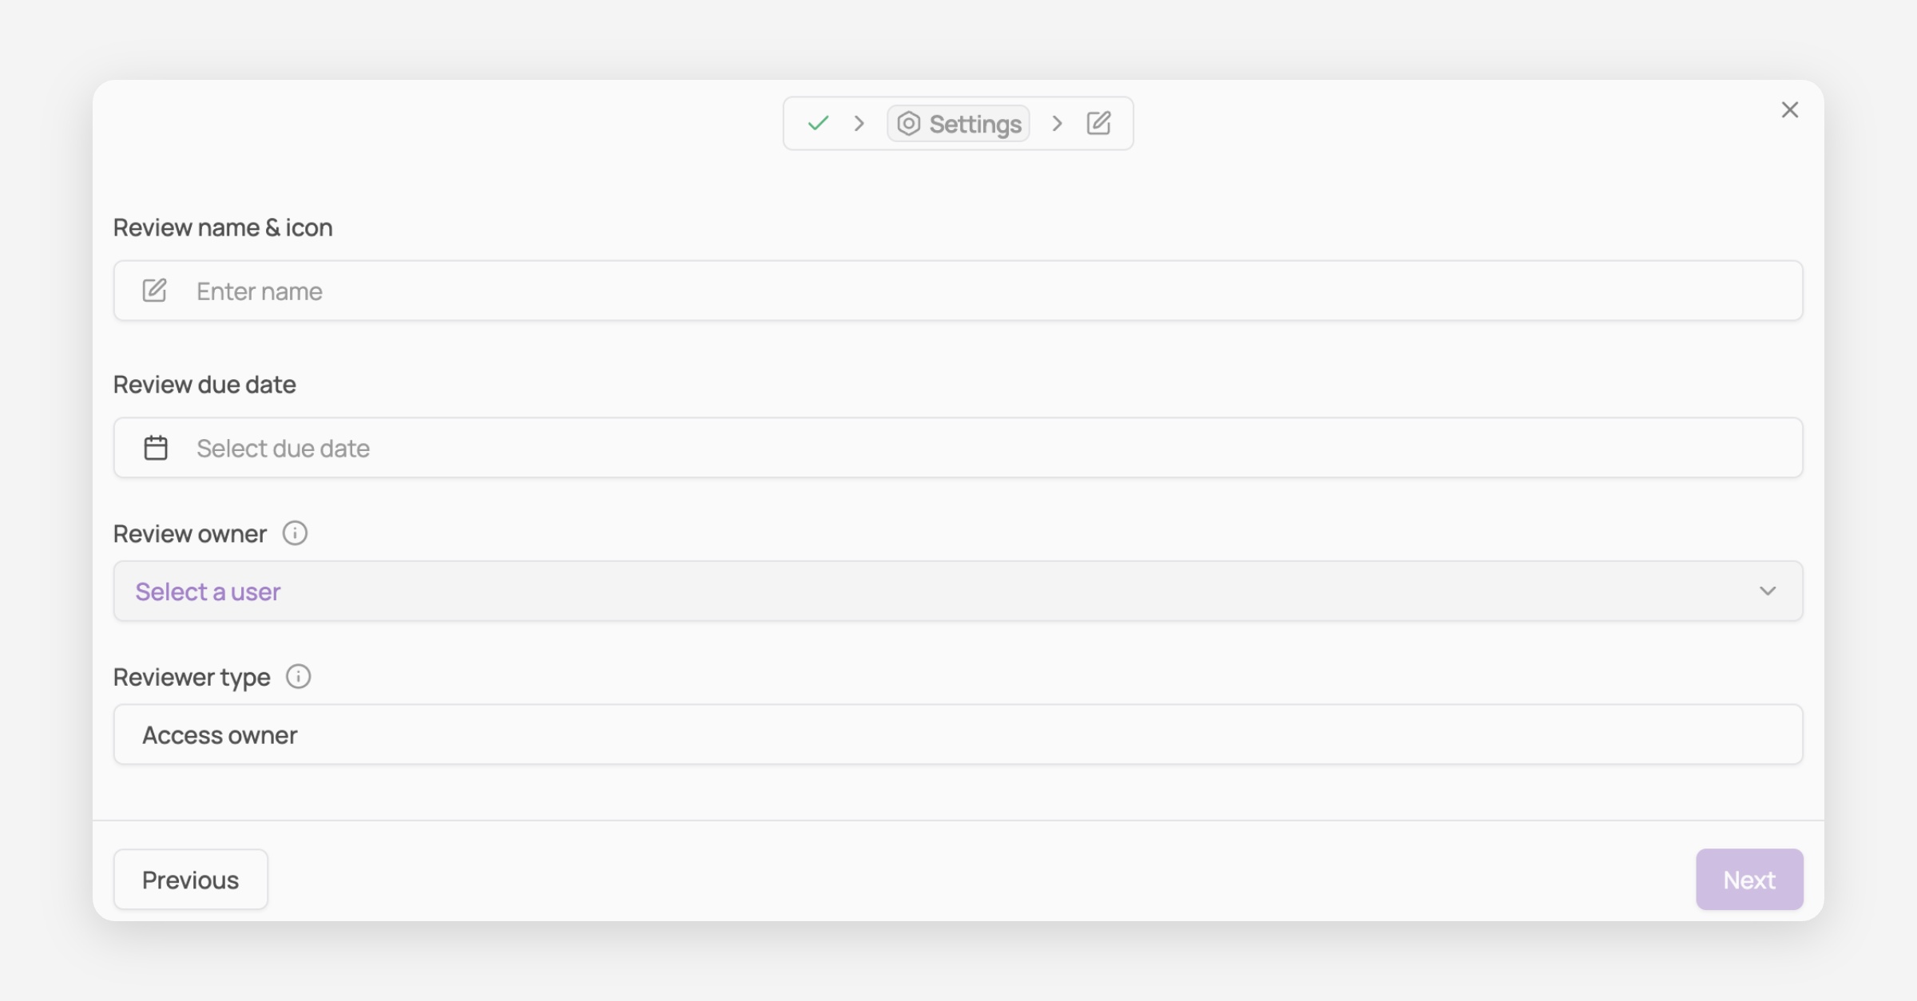Go to the final edit step icon
Viewport: 1917px width, 1001px height.
point(1098,124)
